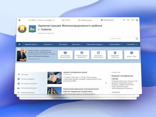Click the Режим работы calendar icon
The height and width of the screenshot is (117, 156).
[102, 20]
